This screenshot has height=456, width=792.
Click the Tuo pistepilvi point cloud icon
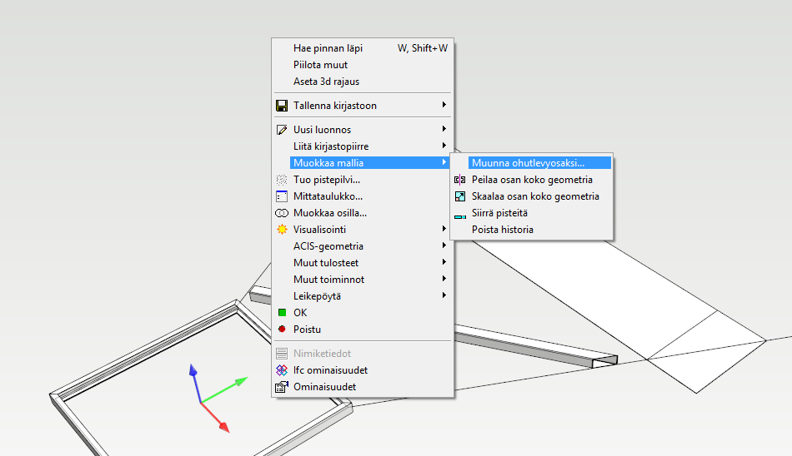(x=282, y=180)
